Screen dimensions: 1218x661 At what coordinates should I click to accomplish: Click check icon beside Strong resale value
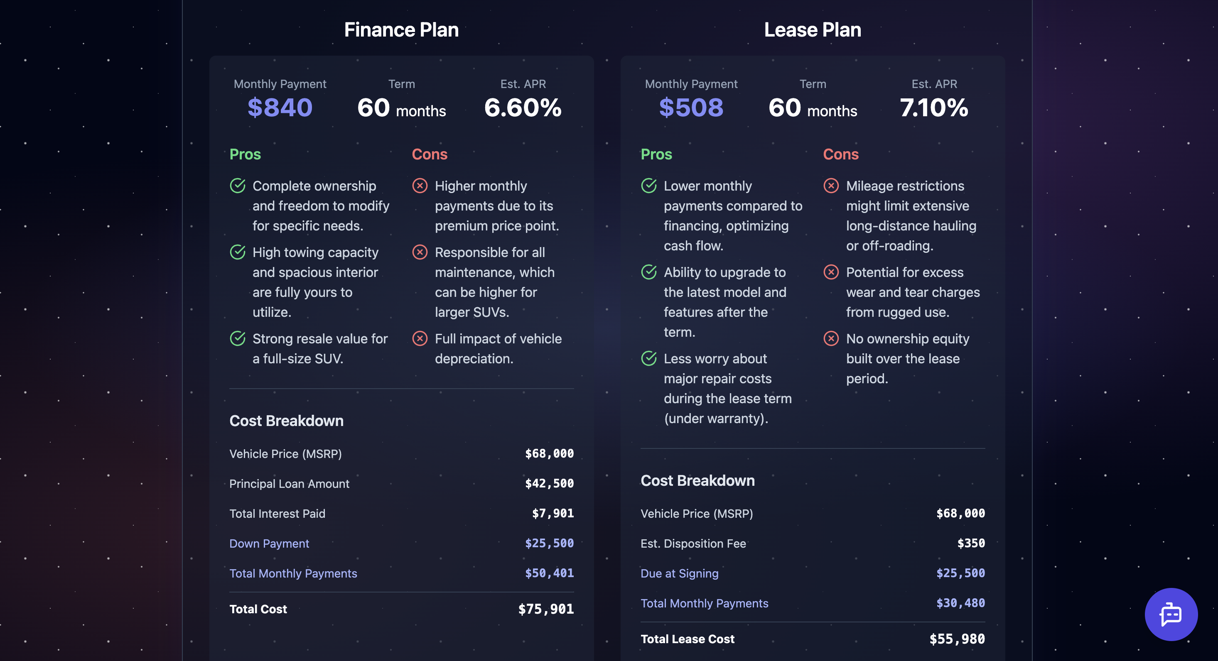(x=237, y=338)
